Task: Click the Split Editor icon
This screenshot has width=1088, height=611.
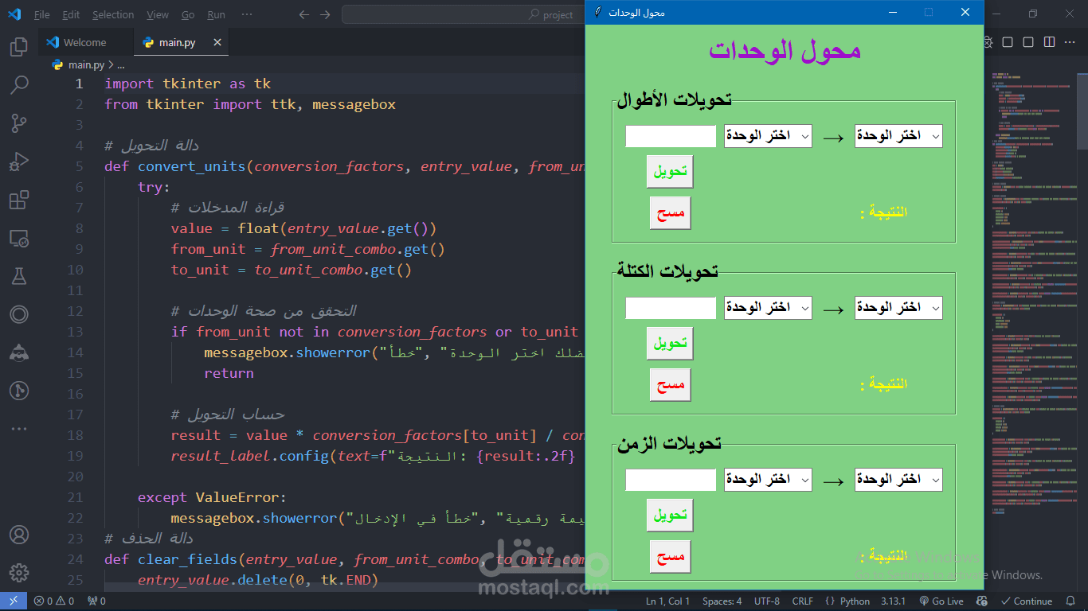Action: pyautogui.click(x=1050, y=42)
